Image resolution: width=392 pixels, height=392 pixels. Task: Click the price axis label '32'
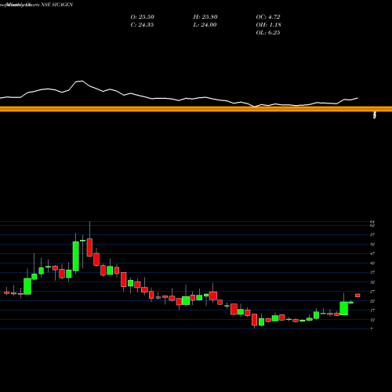(372, 282)
